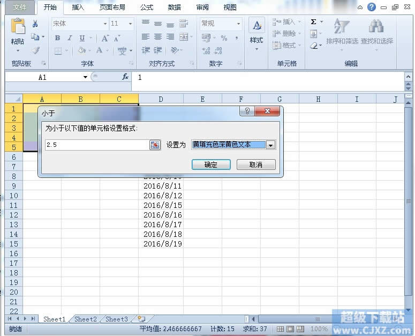The image size is (415, 336).
Task: Switch to the 插入 ribbon tab
Action: click(x=78, y=8)
